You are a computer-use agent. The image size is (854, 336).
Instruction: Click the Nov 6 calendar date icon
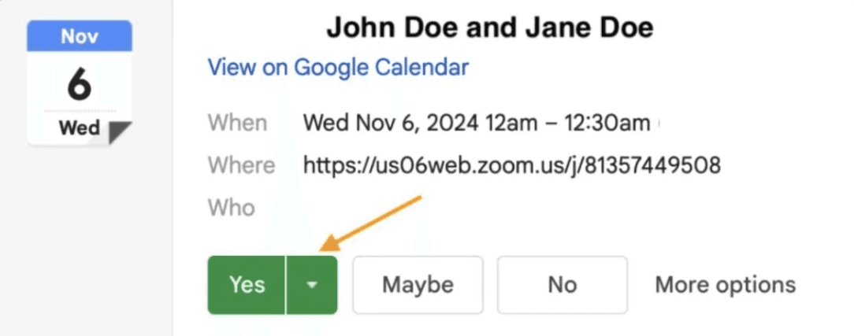pyautogui.click(x=80, y=83)
